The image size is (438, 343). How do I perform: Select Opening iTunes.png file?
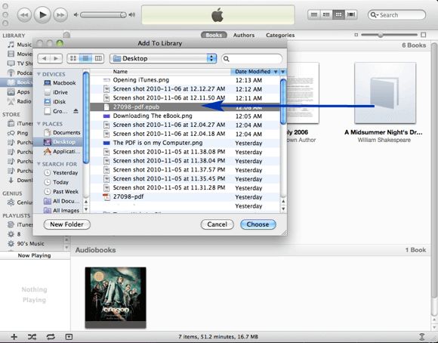point(185,80)
